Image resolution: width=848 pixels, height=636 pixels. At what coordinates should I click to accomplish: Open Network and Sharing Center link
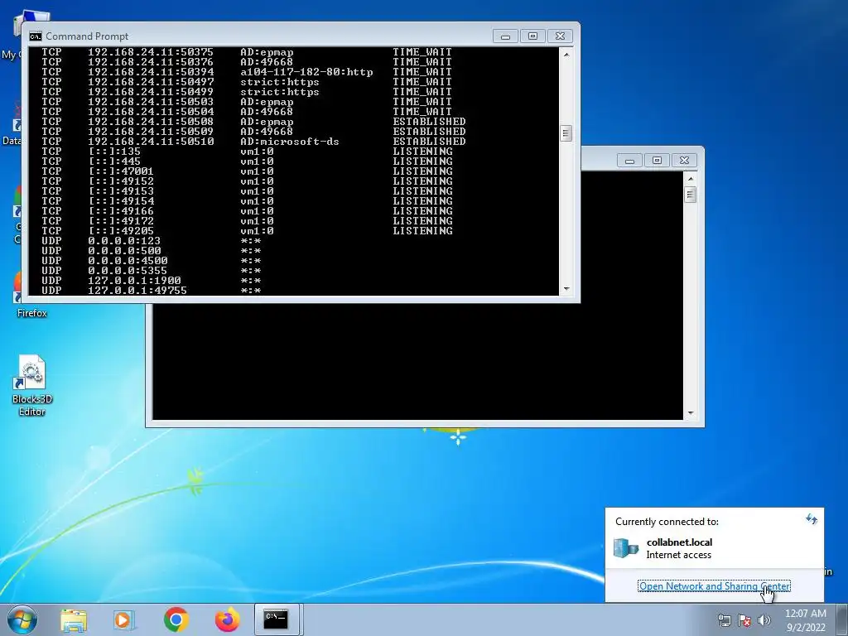715,586
